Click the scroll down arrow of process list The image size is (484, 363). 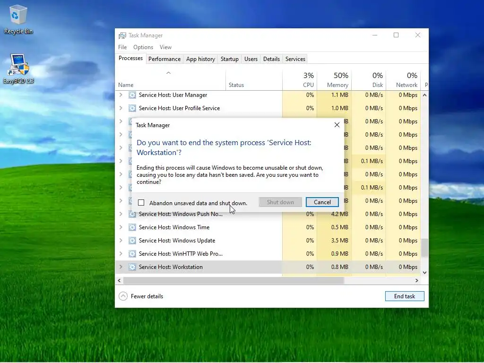(x=425, y=273)
